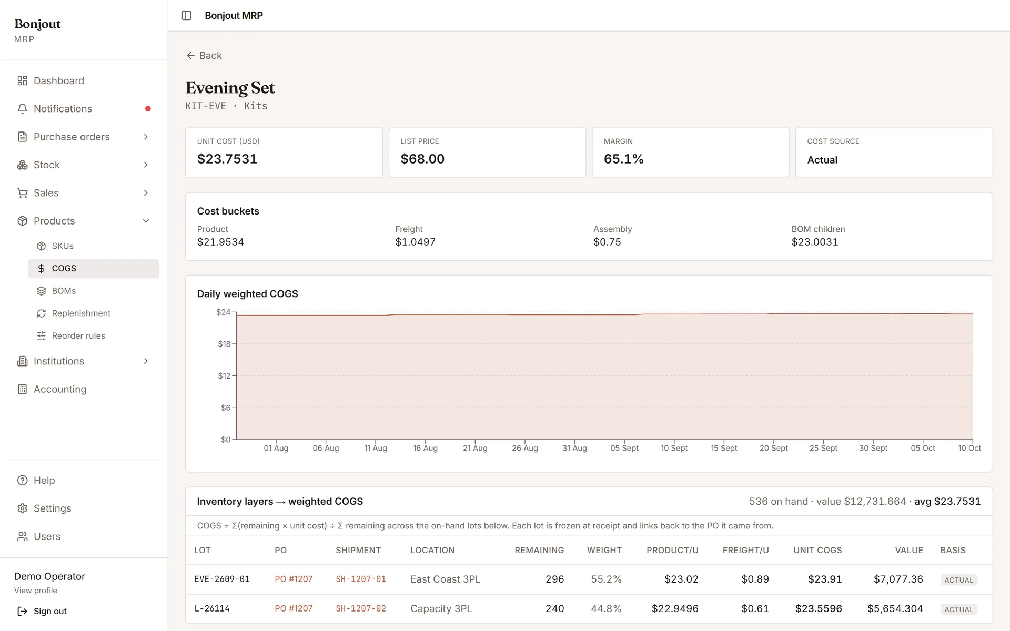Open PO #1207 link in EVE-2609-01 row
This screenshot has width=1010, height=631.
pos(294,579)
